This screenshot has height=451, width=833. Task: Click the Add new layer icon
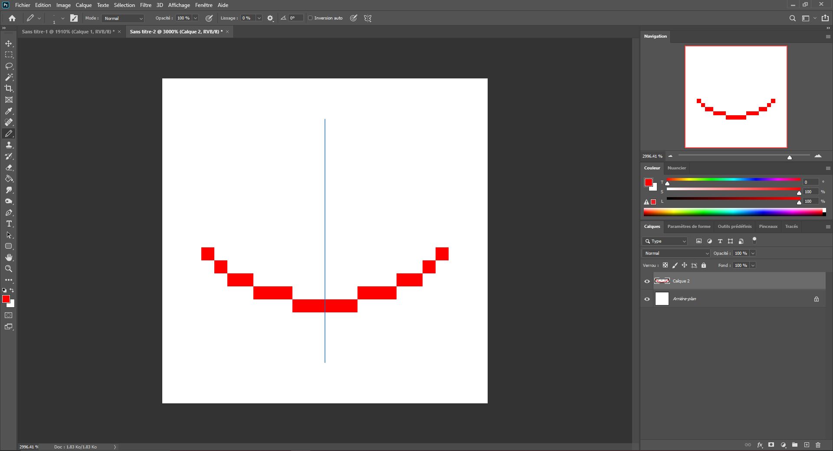pos(807,445)
